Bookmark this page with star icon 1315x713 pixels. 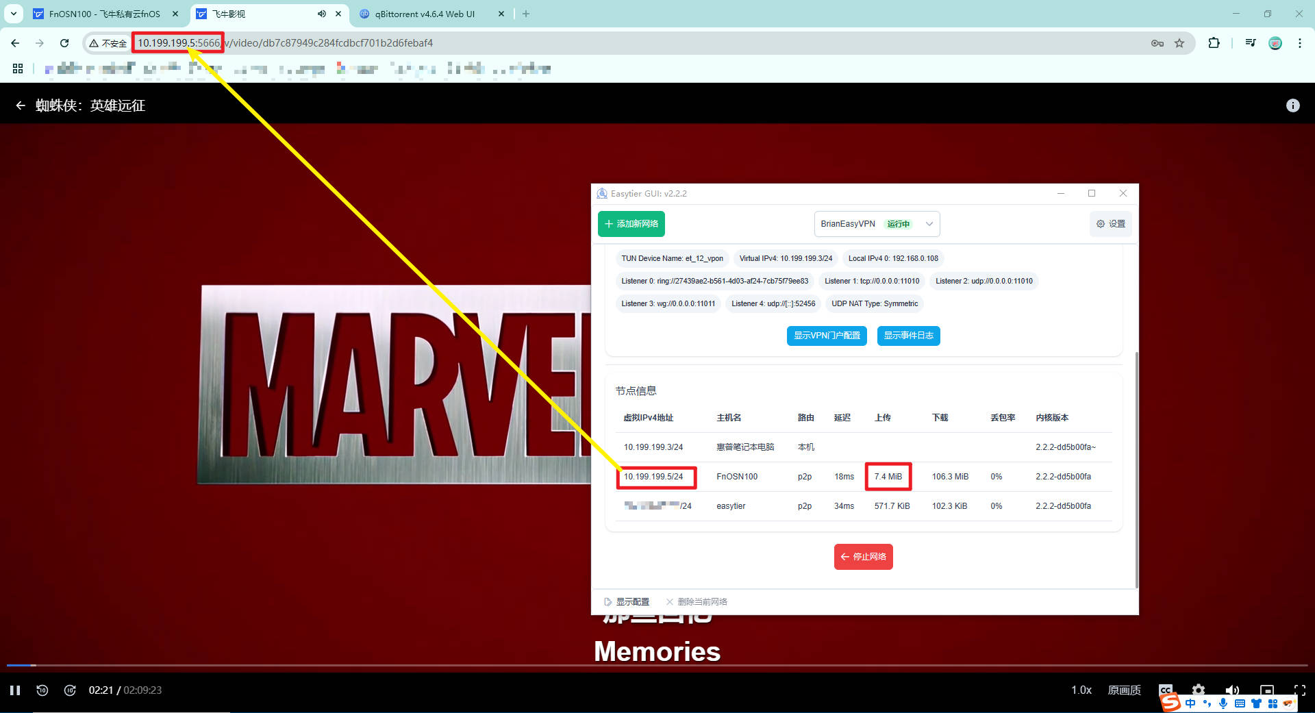1179,43
